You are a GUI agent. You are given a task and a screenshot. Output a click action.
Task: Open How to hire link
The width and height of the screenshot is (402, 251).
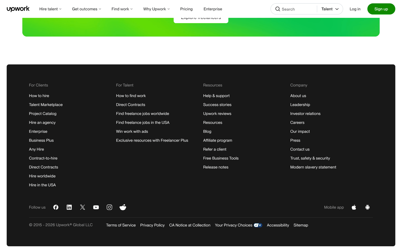coord(39,96)
